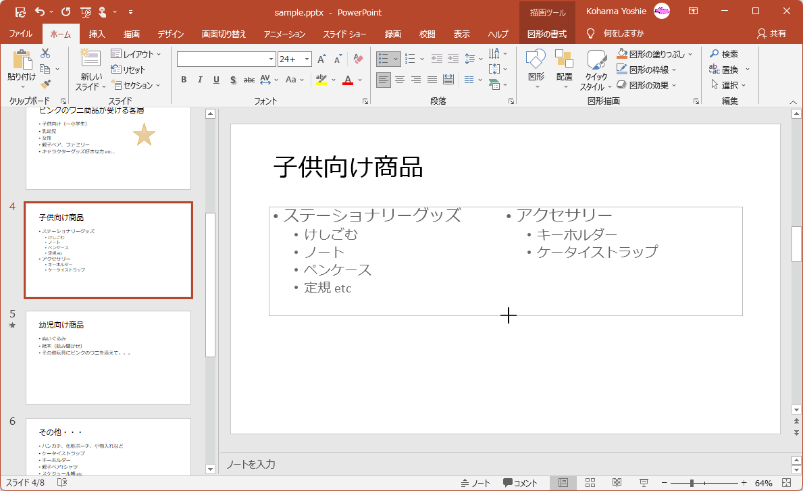
Task: Toggle Bold formatting
Action: [184, 80]
